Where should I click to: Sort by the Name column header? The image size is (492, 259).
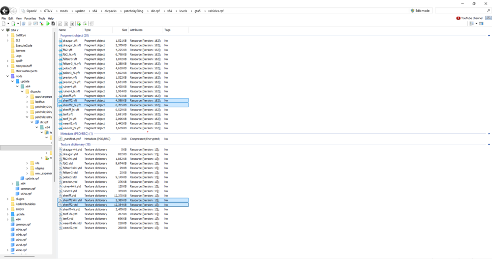[70, 30]
